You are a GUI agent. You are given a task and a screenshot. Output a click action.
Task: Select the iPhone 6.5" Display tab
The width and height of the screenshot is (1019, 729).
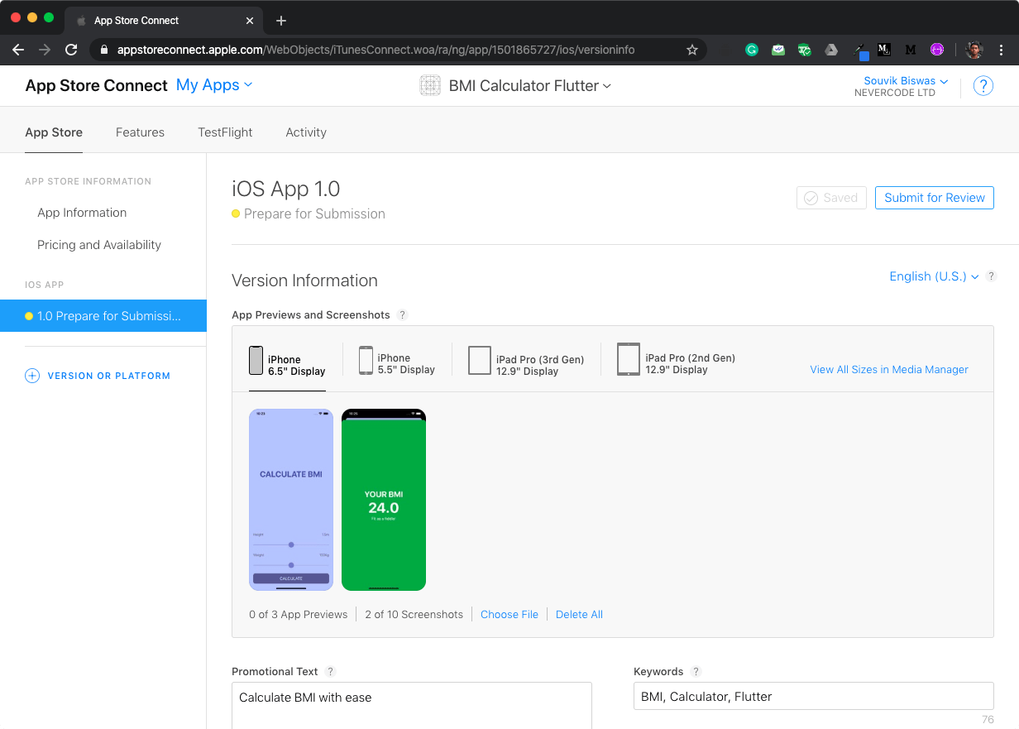287,361
